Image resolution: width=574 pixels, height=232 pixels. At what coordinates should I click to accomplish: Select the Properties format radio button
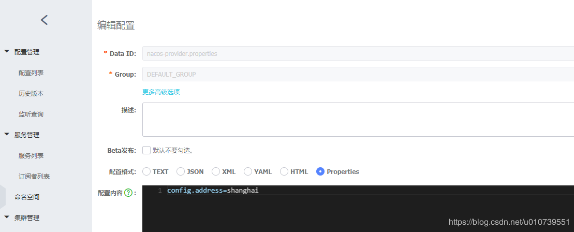320,171
